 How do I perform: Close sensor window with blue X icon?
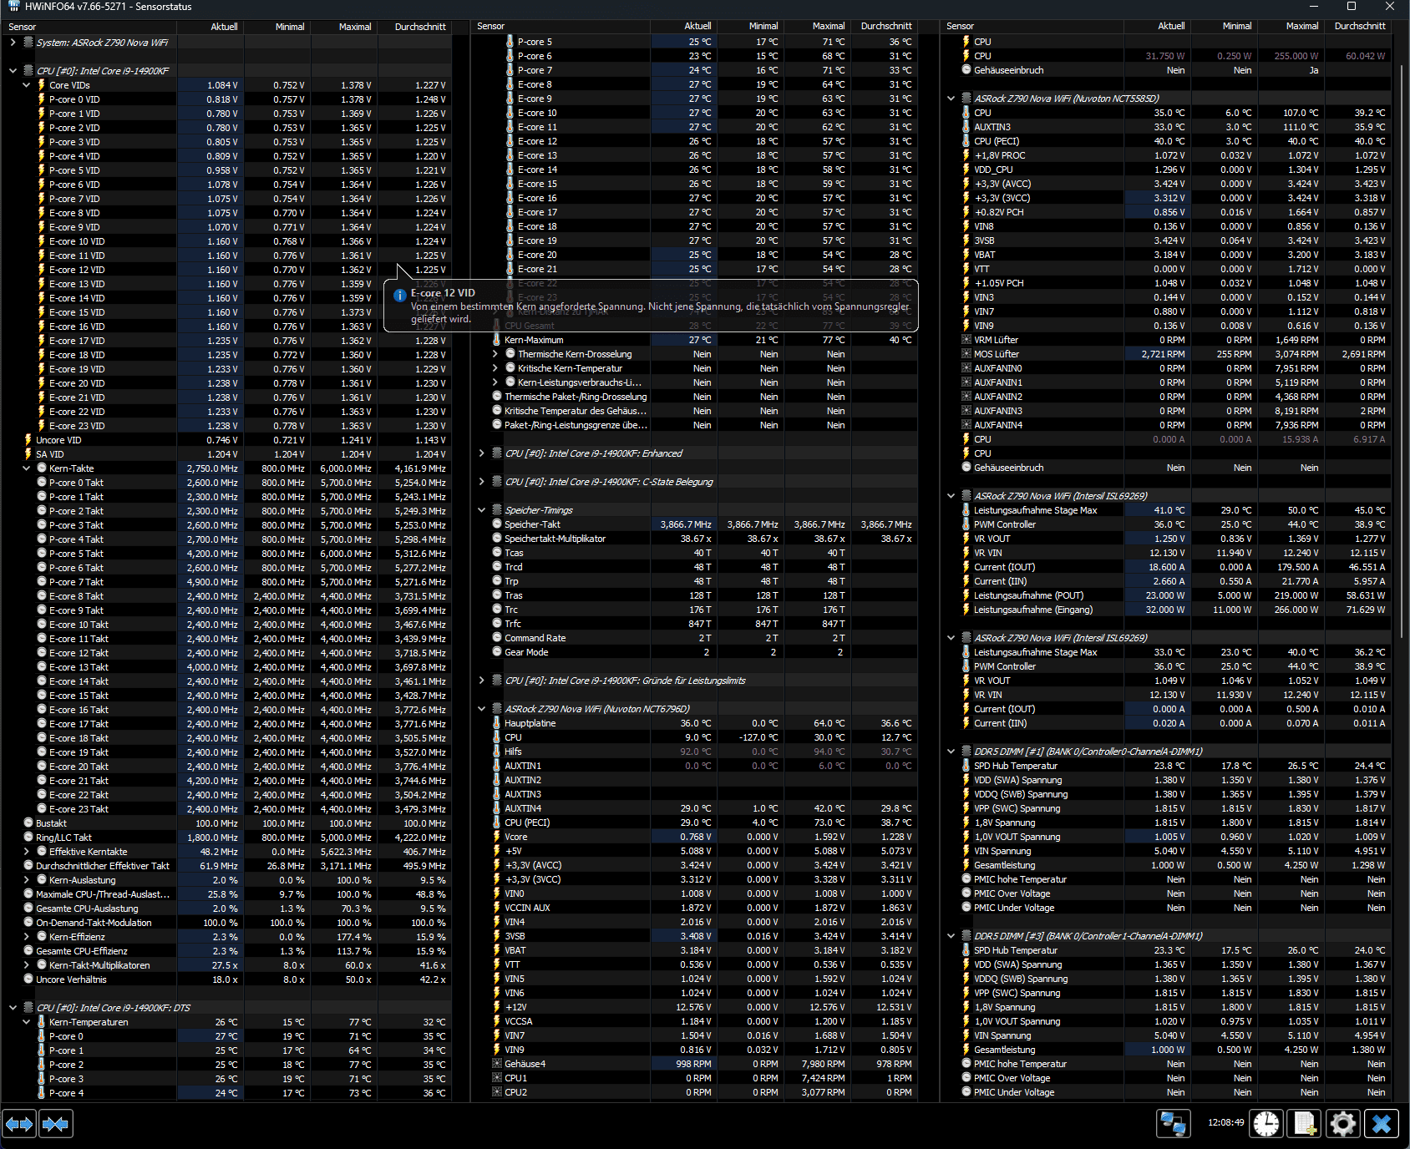tap(1382, 1124)
